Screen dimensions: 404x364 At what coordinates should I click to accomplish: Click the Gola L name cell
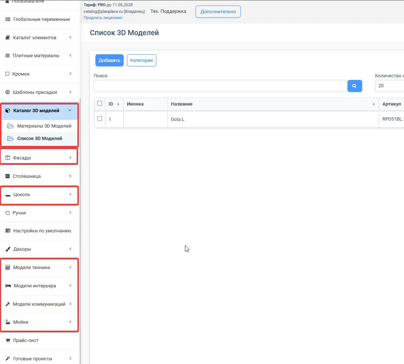click(273, 119)
